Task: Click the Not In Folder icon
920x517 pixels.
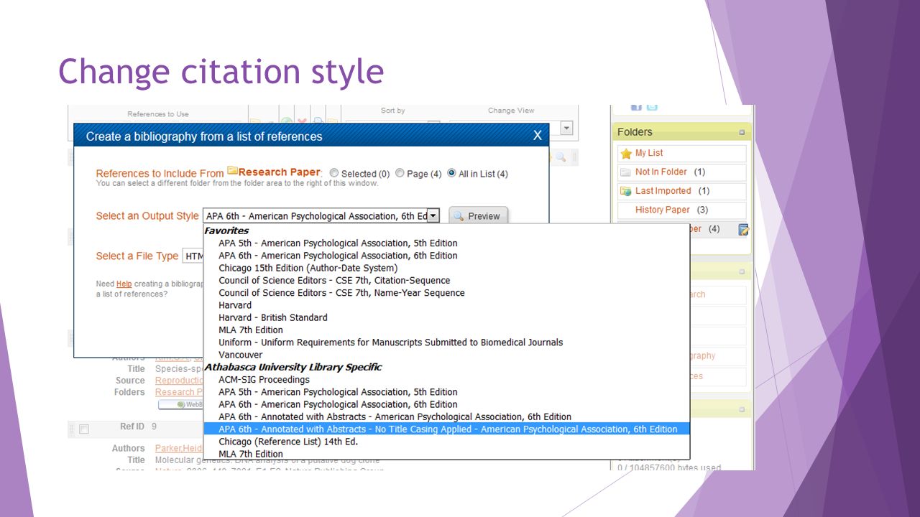Action: pos(626,172)
